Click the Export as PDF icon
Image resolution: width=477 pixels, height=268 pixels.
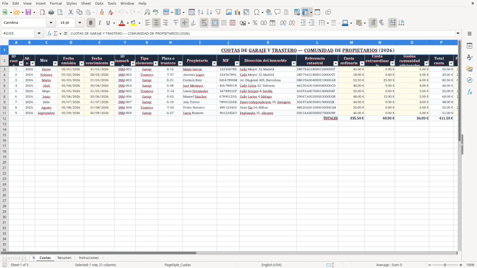(43, 12)
